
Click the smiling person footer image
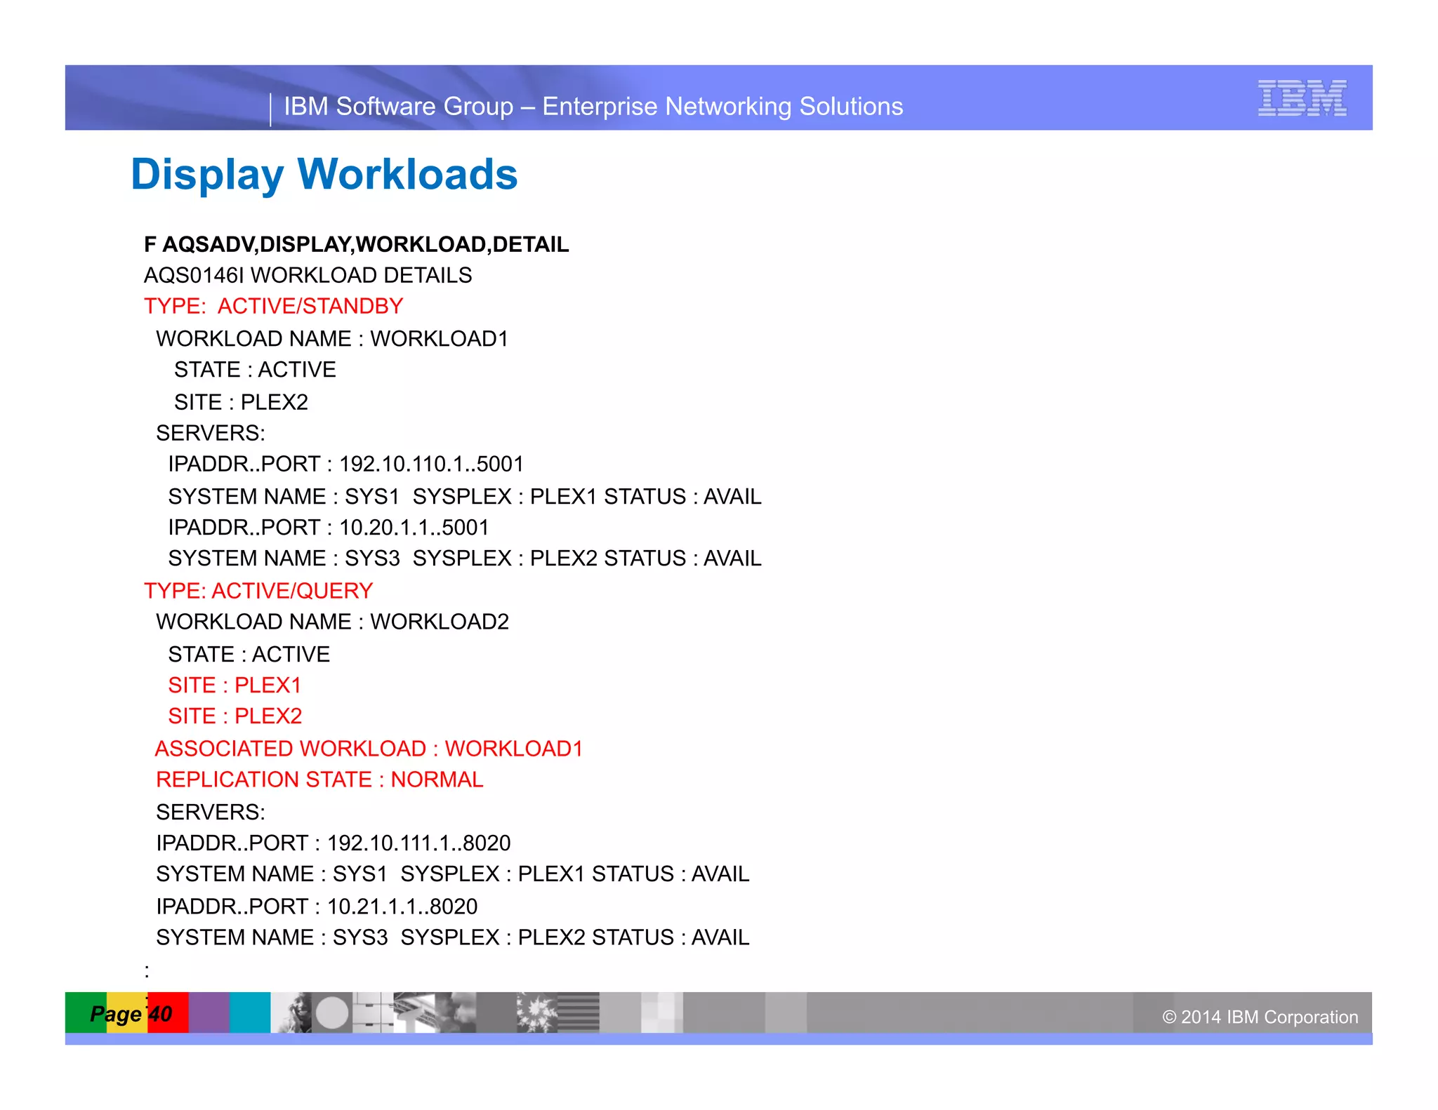292,1012
